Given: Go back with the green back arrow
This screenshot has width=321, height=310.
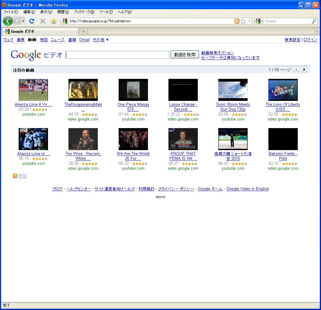Looking at the screenshot, I should [8, 21].
